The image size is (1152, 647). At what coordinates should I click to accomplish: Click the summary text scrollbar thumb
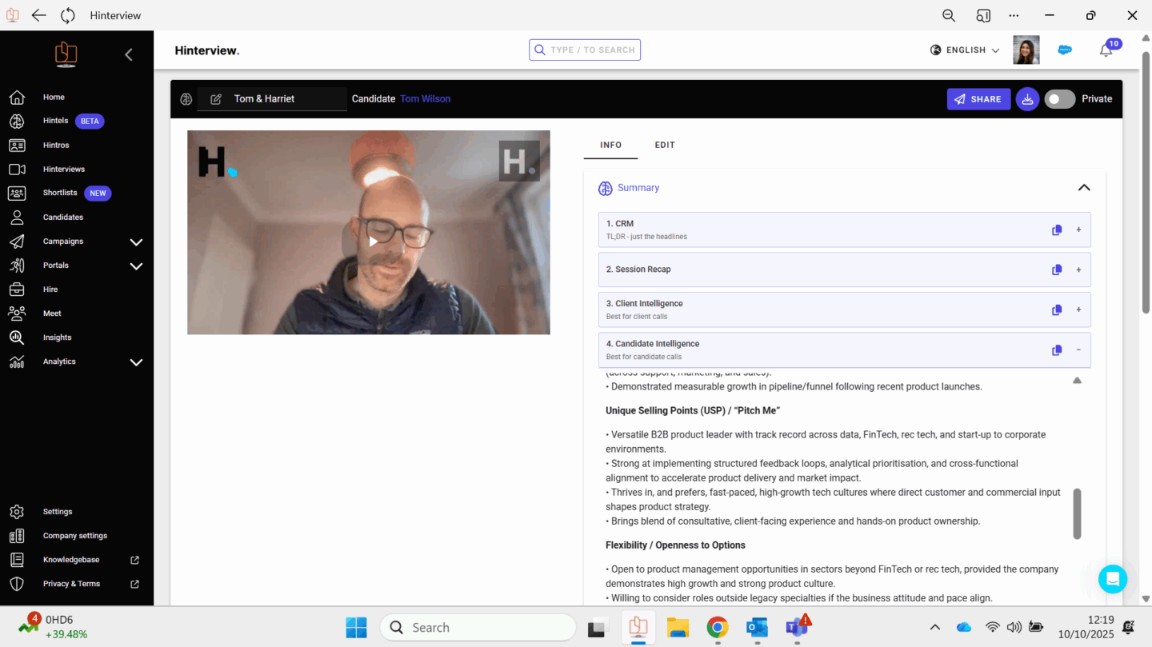(1077, 513)
